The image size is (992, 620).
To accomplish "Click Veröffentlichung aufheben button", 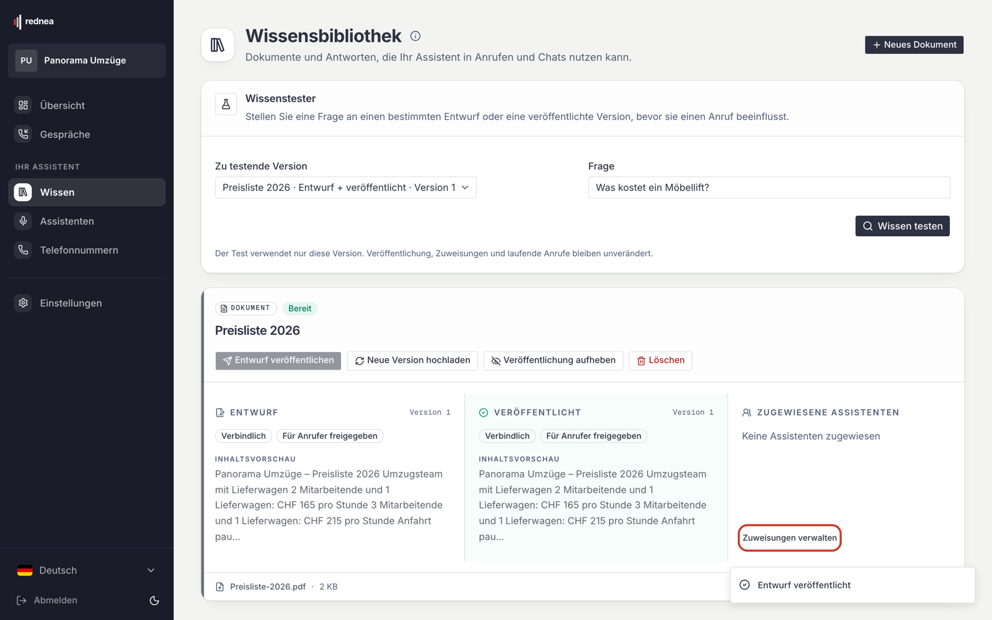I will click(x=553, y=360).
